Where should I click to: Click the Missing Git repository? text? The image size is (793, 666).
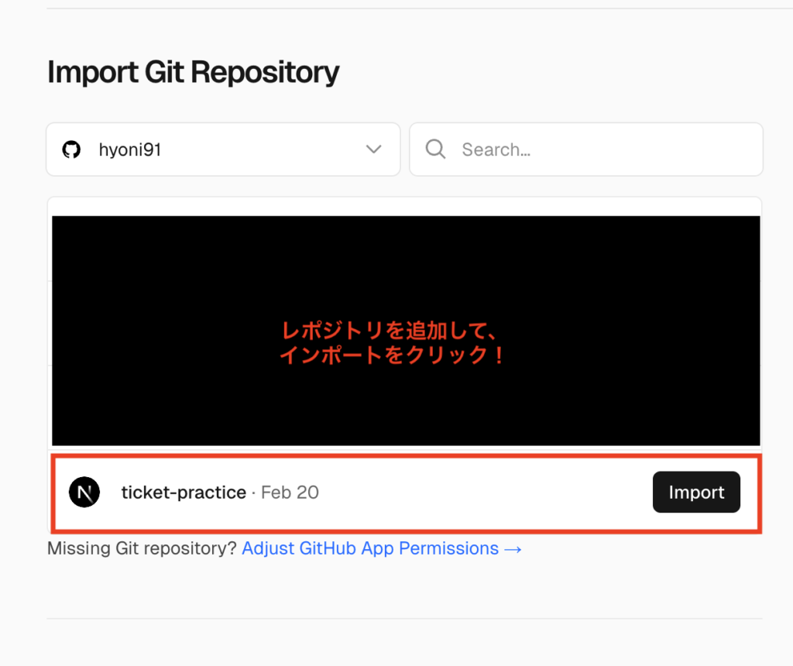coord(142,548)
